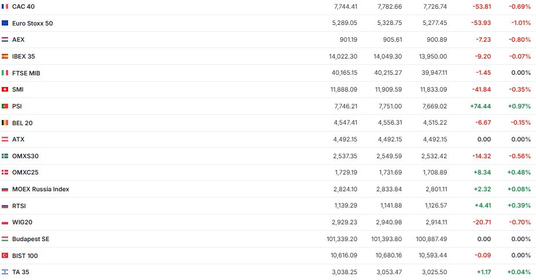
Task: Click the France flag icon beside CAC 40
Action: click(x=5, y=6)
